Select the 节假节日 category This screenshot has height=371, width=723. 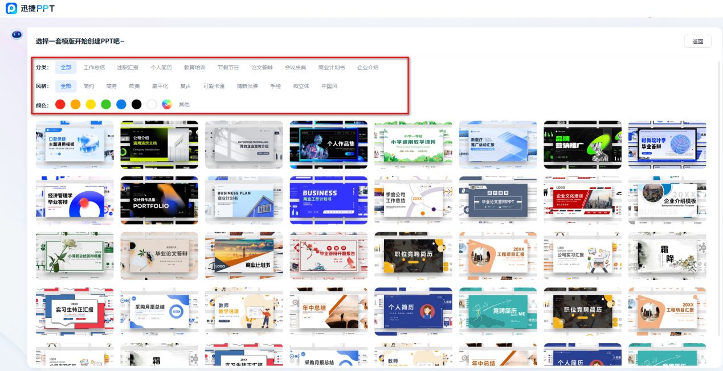point(228,67)
